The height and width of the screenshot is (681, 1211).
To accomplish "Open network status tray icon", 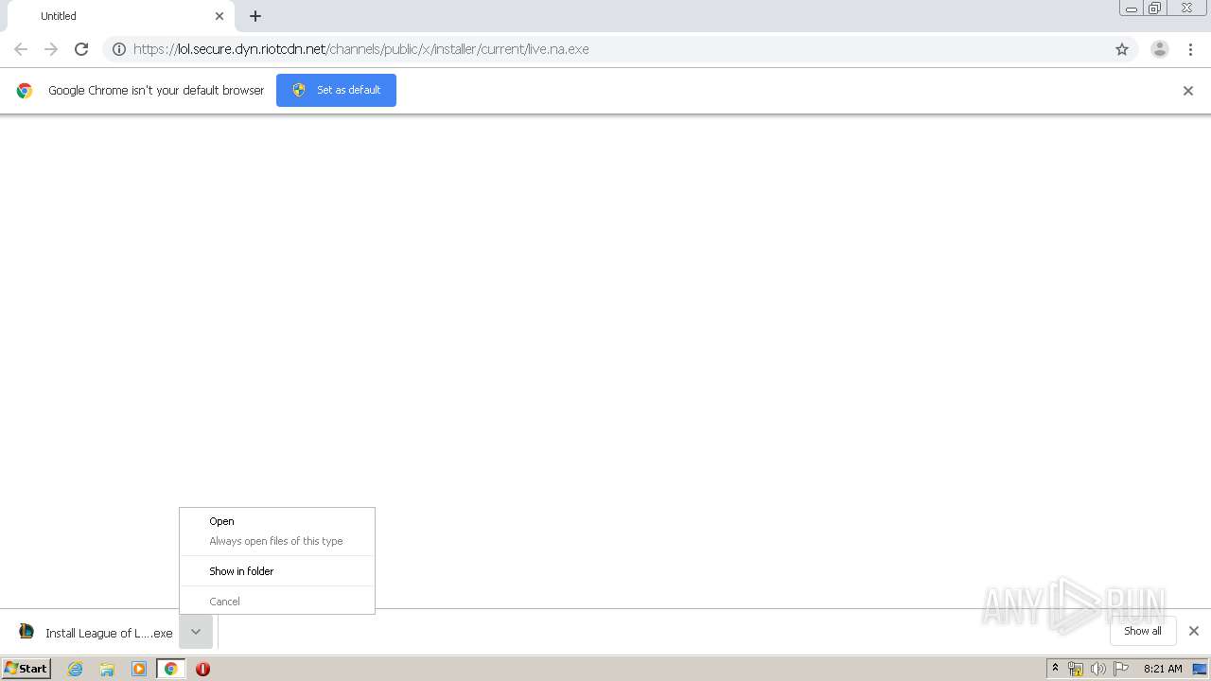I will [1076, 669].
